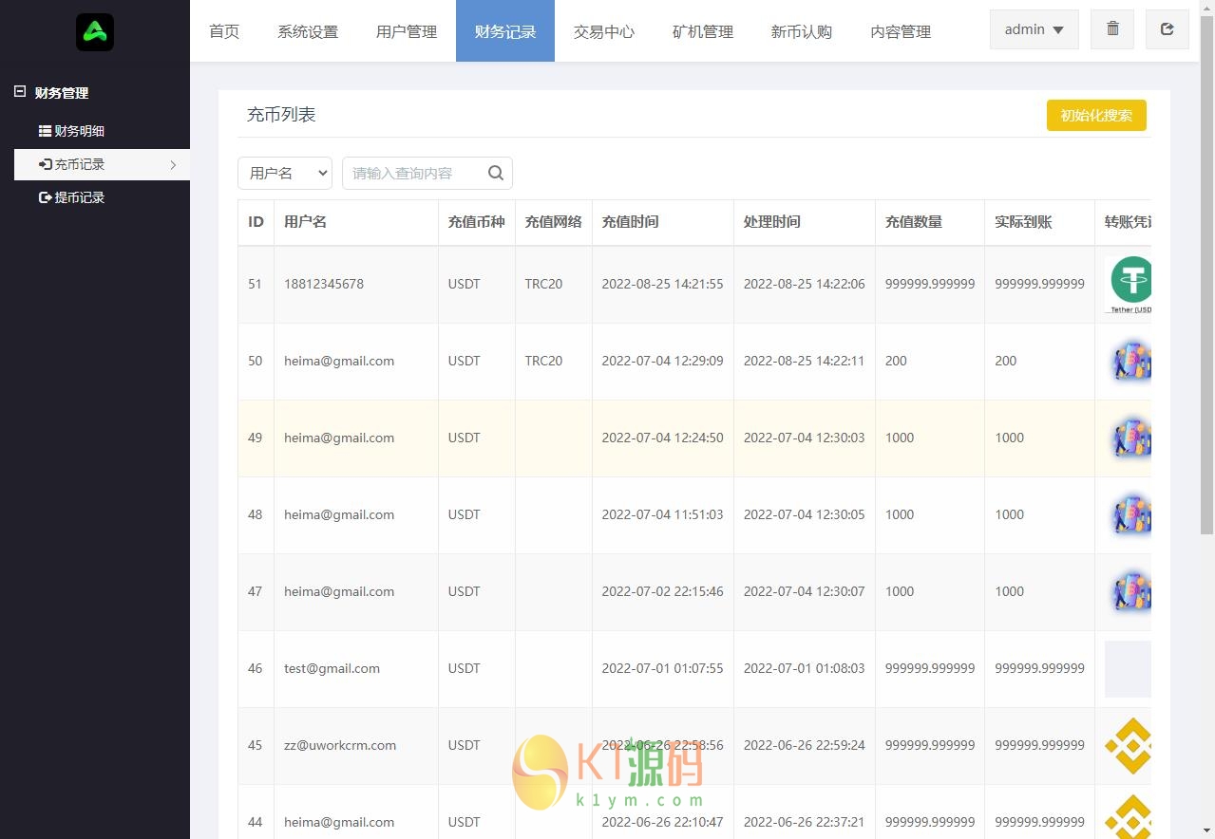The image size is (1215, 839).
Task: Go to the 用户管理 tab
Action: [407, 31]
